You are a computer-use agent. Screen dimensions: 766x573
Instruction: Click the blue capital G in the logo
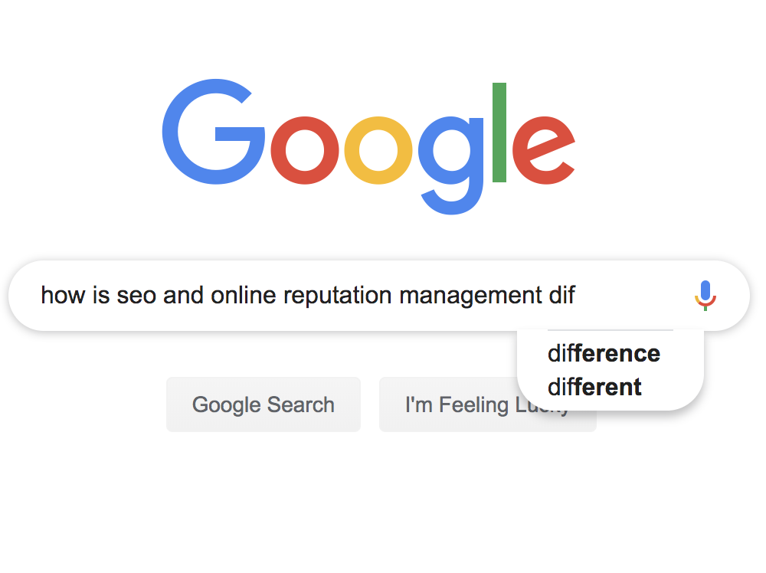(214, 132)
